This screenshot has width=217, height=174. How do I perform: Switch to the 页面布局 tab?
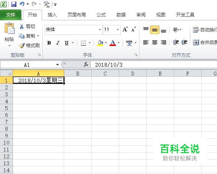click(76, 15)
